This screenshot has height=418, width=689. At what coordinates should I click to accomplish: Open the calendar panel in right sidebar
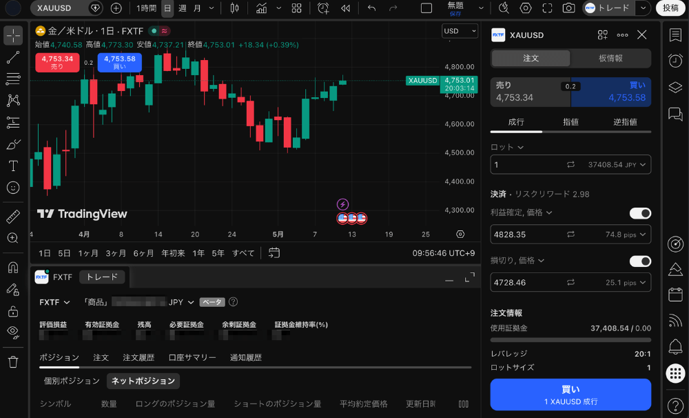pyautogui.click(x=675, y=295)
